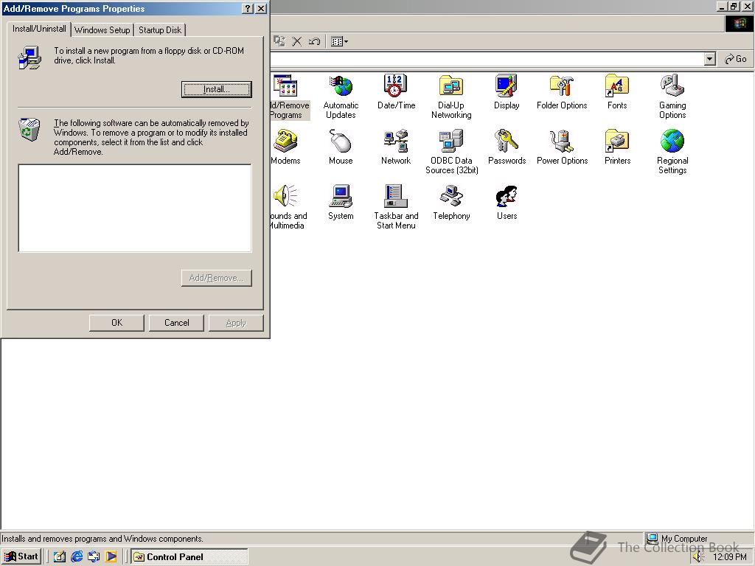Click the Undo toolbar icon

(x=314, y=41)
